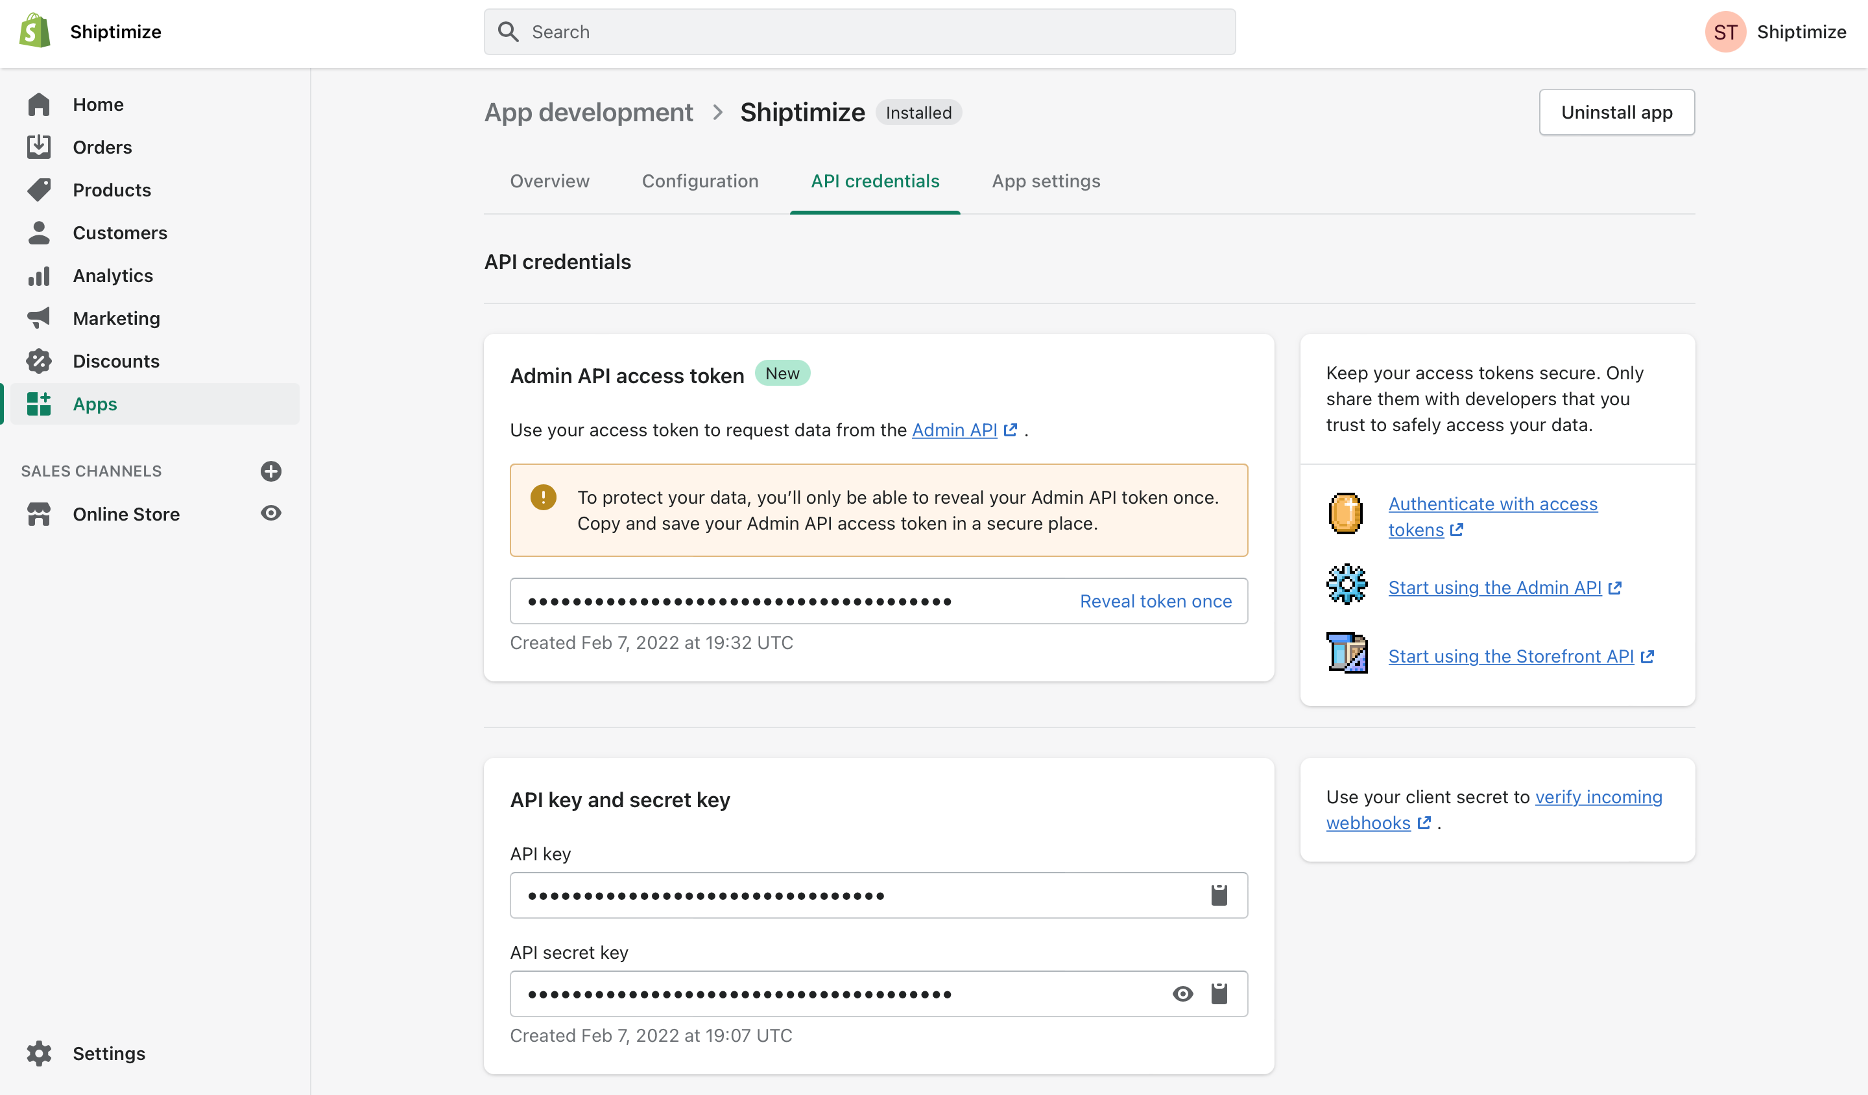The width and height of the screenshot is (1868, 1095).
Task: Copy the API key with clipboard icon
Action: [x=1219, y=895]
